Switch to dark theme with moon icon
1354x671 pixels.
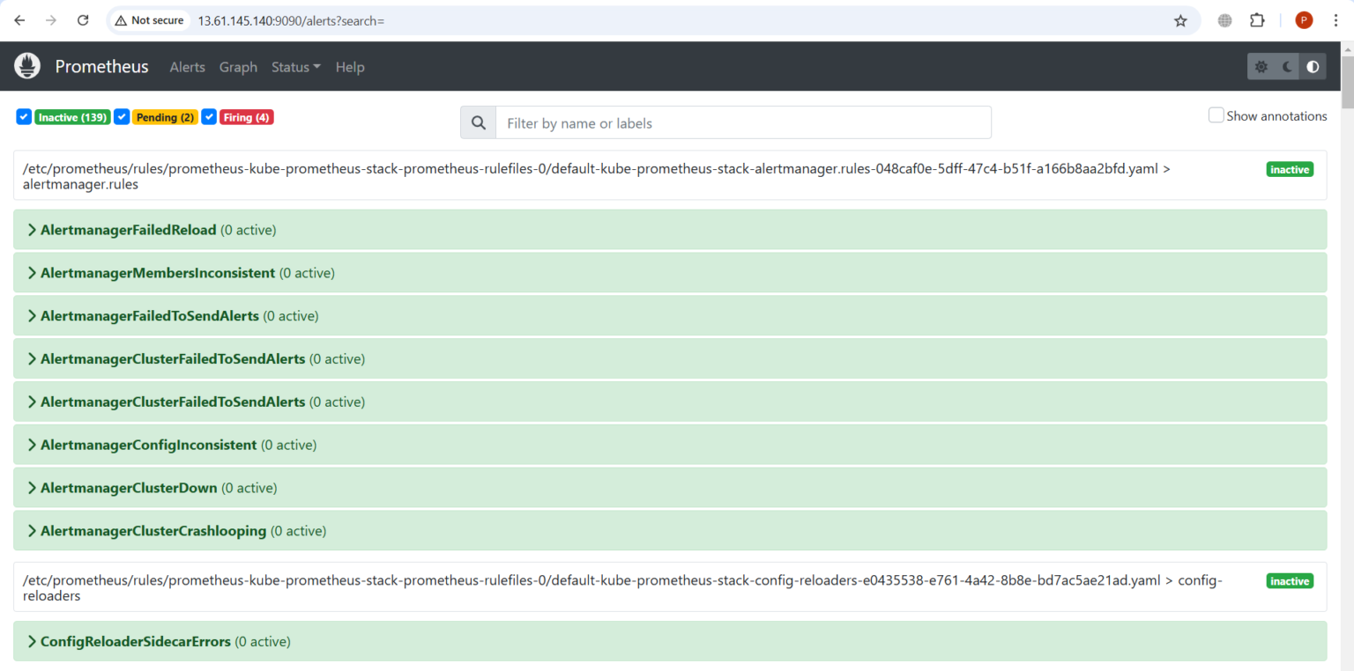click(x=1287, y=66)
